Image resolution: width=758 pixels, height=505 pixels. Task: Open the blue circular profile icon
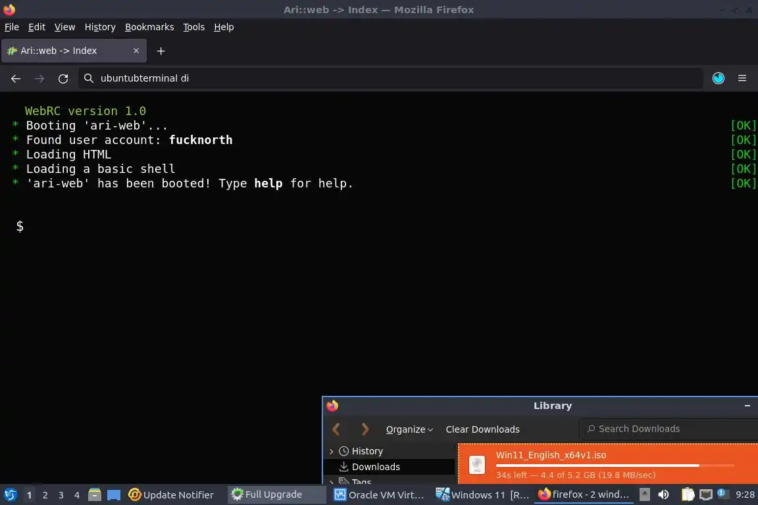(x=719, y=78)
